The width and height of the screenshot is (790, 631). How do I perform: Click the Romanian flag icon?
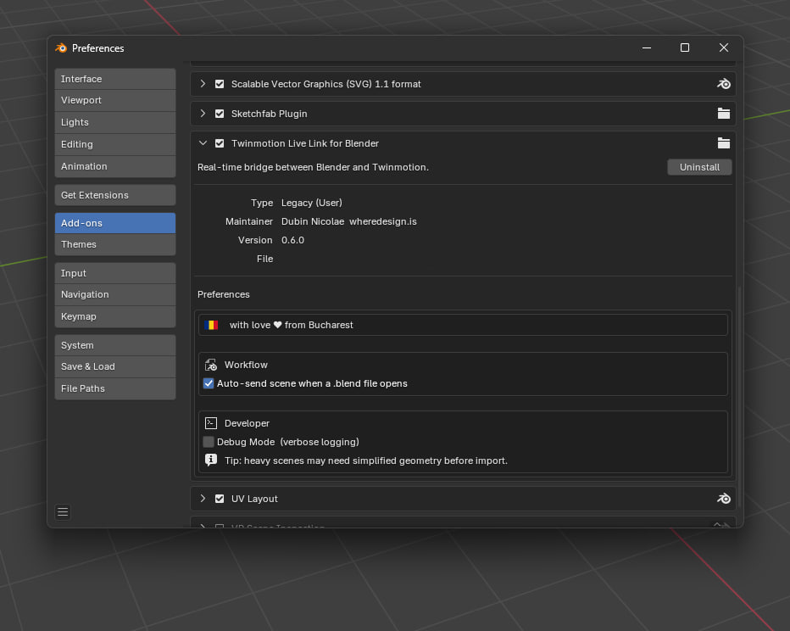tap(212, 325)
